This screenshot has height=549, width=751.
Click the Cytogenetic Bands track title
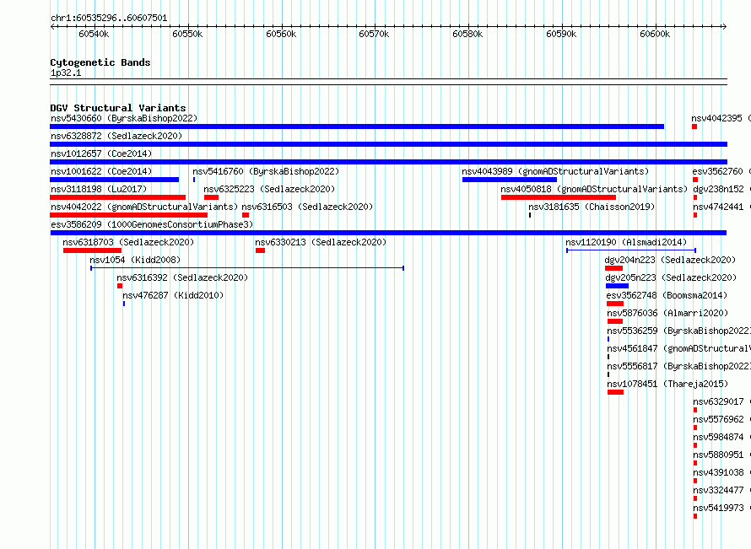click(100, 62)
